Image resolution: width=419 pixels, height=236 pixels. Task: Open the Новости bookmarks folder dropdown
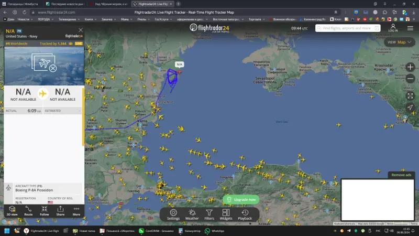point(25,19)
